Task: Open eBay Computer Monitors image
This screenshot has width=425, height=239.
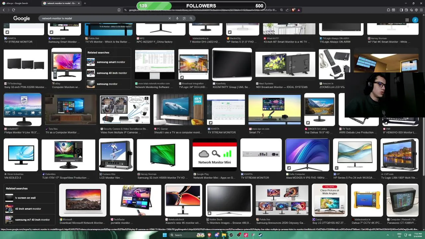Action: click(x=66, y=65)
